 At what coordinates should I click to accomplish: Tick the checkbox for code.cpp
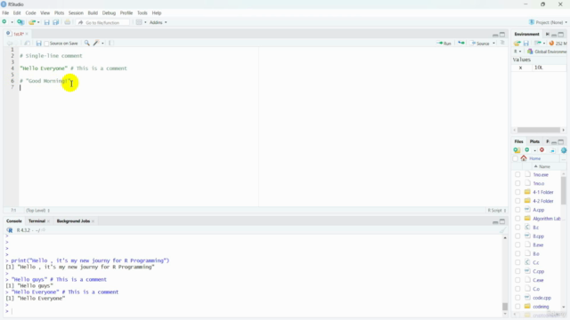(x=517, y=298)
